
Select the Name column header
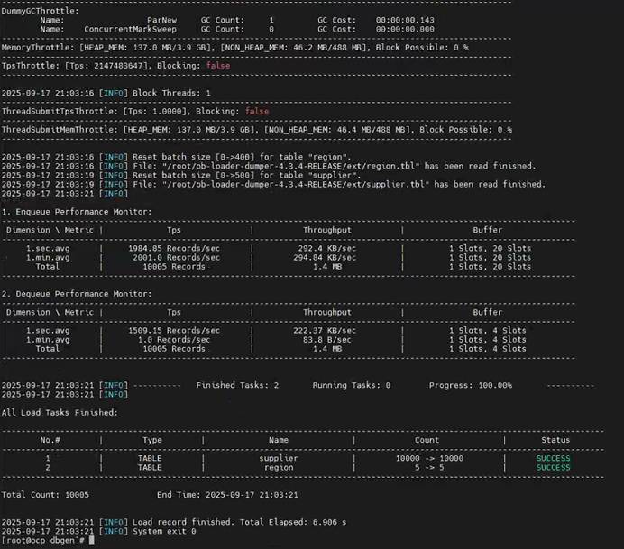tap(278, 440)
